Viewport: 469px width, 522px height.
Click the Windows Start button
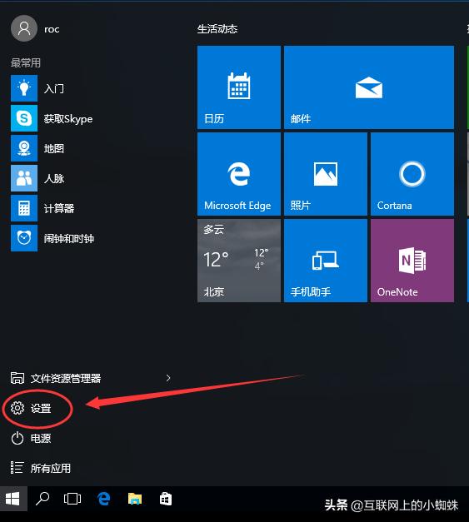(x=13, y=499)
